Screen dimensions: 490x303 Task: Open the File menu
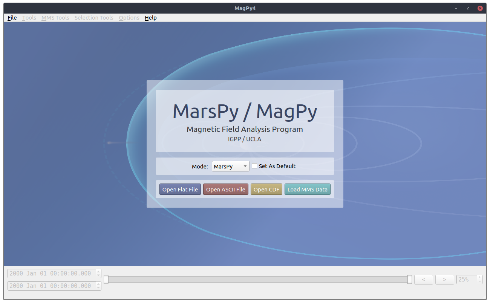pos(12,18)
